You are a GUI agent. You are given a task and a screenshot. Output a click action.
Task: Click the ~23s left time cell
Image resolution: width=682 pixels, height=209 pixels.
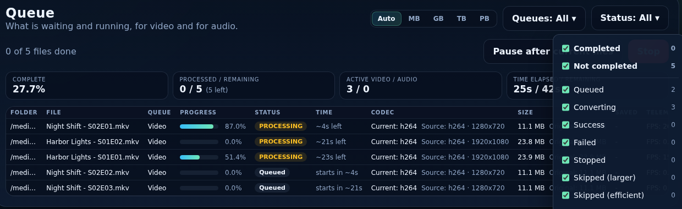[x=331, y=157]
